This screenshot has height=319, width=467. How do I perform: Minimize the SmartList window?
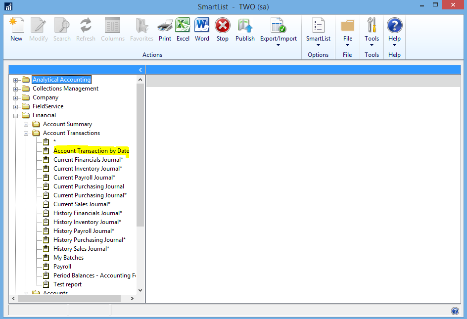coord(421,5)
